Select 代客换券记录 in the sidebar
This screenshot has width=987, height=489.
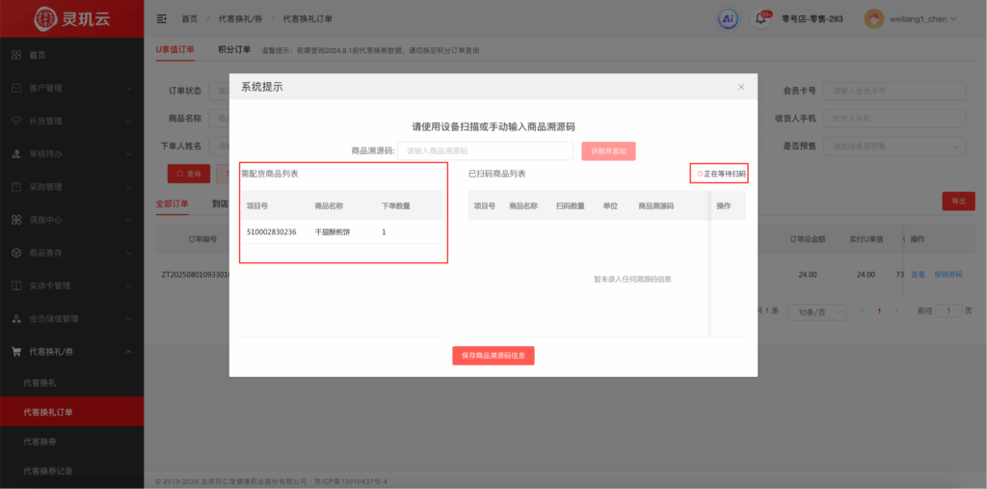(48, 471)
